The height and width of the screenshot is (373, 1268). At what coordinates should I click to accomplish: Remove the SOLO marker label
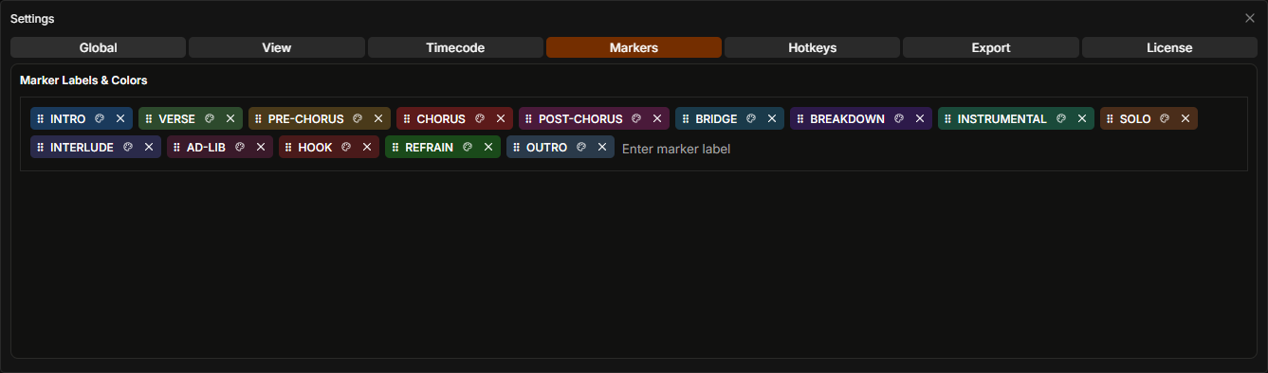pyautogui.click(x=1185, y=119)
